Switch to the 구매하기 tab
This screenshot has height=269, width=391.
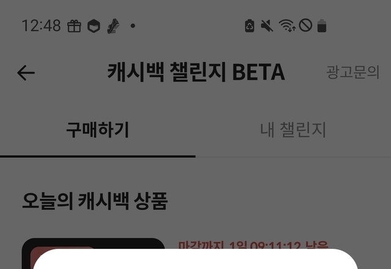(98, 130)
